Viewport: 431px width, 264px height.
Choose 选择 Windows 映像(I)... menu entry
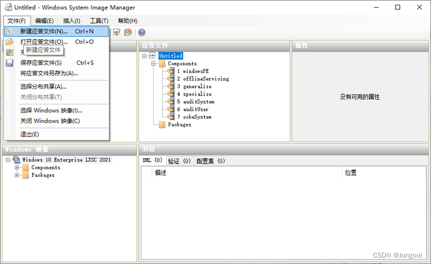tap(56, 111)
